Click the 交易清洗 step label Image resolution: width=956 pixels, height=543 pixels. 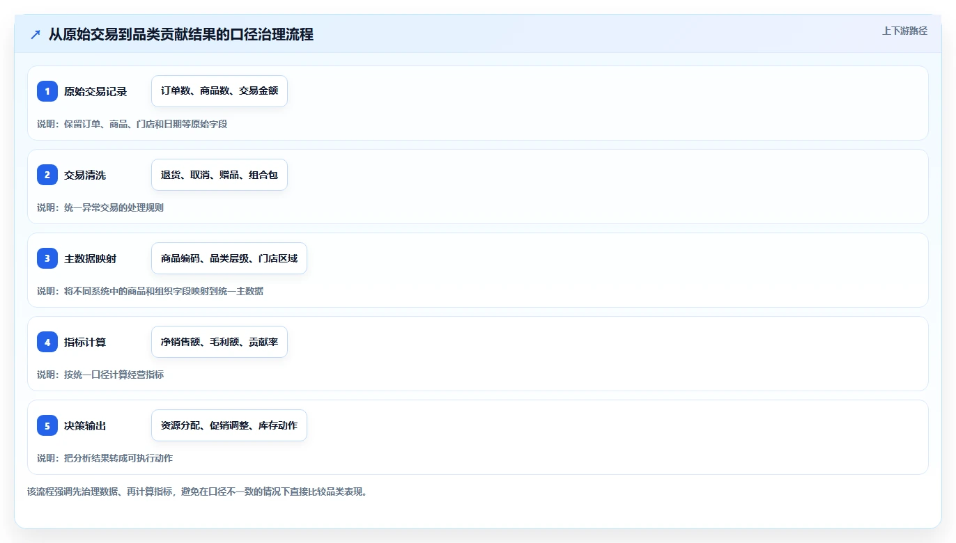85,175
